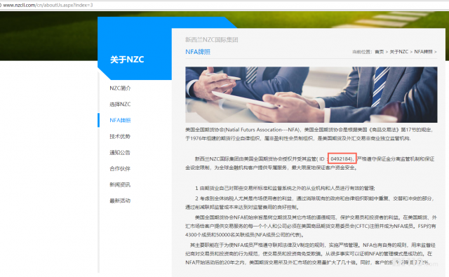Go to 技术优势 in sidebar
The image size is (449, 277).
pyautogui.click(x=120, y=136)
